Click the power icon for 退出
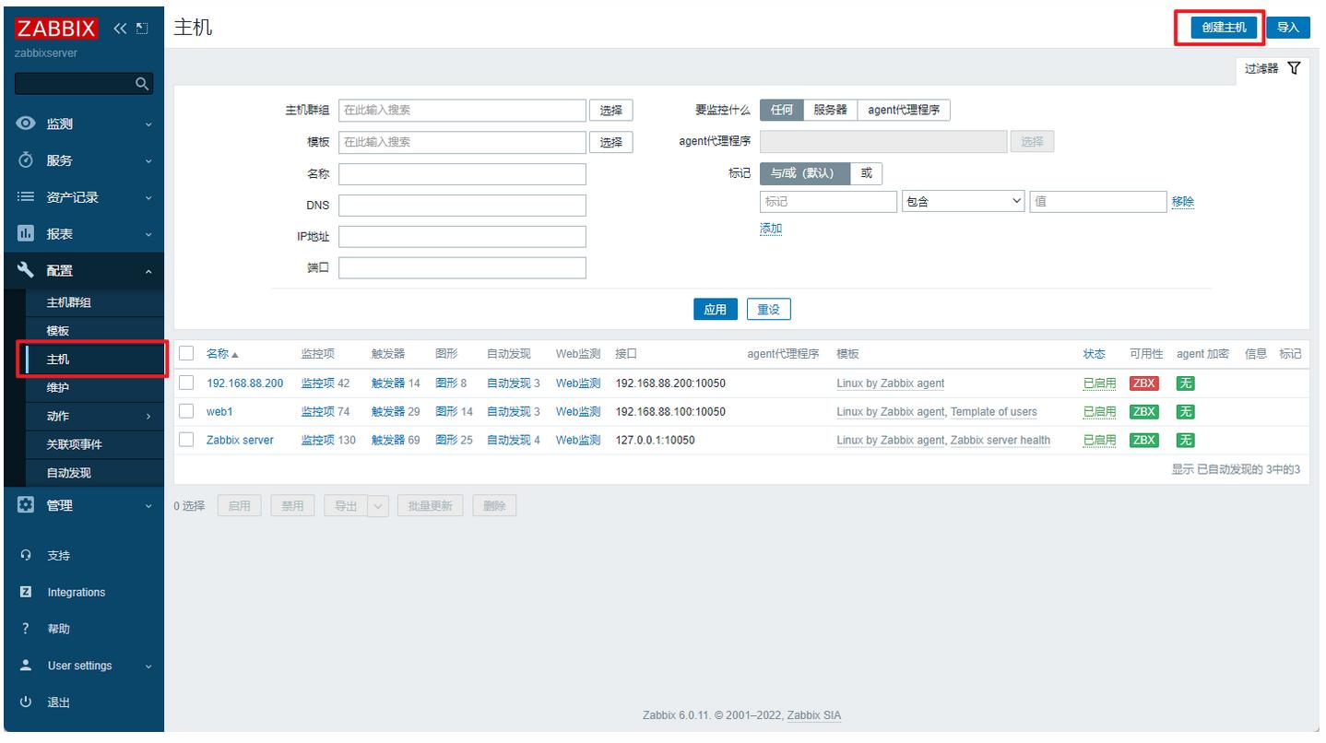 coord(27,702)
